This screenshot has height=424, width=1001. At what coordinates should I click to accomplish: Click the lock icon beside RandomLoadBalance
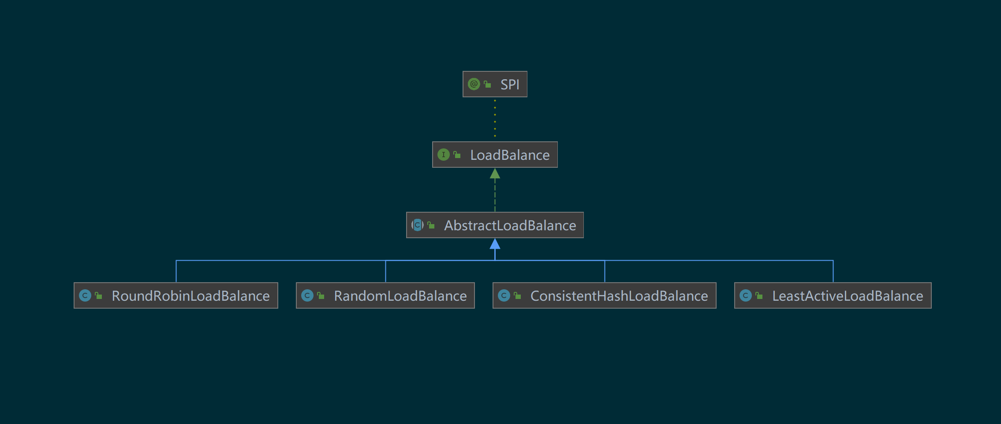pyautogui.click(x=321, y=295)
